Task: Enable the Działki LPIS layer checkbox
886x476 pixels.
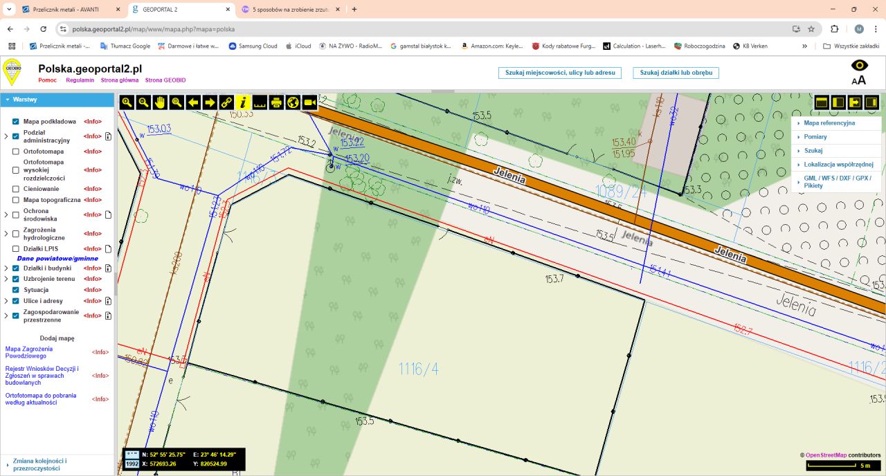Action: point(16,248)
